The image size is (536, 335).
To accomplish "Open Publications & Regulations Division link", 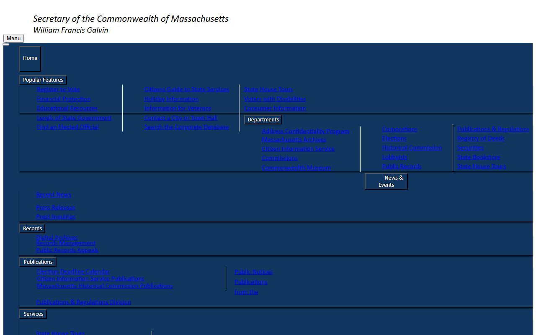I will point(83,302).
